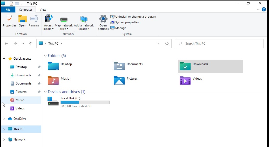Select the Music folder icon in Folders
The height and width of the screenshot is (147, 269).
pos(53,81)
